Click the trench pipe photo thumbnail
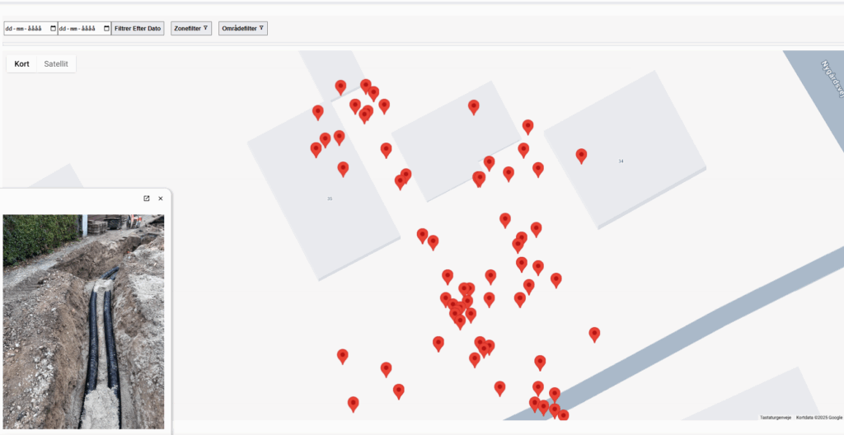The height and width of the screenshot is (435, 844). click(x=82, y=321)
